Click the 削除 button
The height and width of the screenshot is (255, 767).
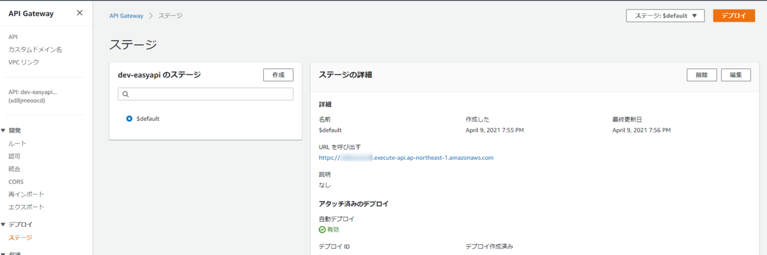pyautogui.click(x=702, y=75)
